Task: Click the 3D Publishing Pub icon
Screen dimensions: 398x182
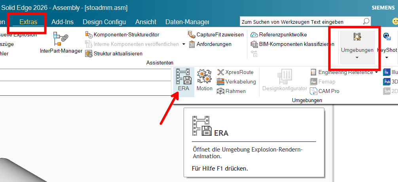Action: [x=387, y=82]
